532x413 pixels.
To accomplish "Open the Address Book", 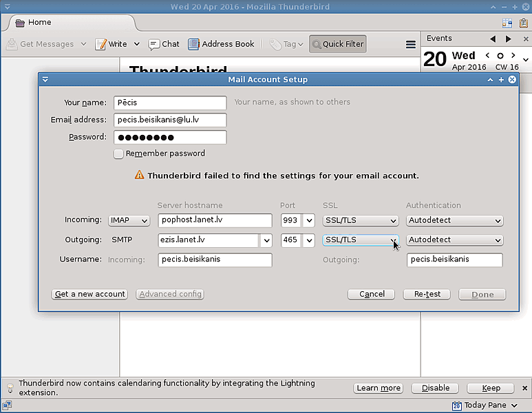I will coord(221,44).
